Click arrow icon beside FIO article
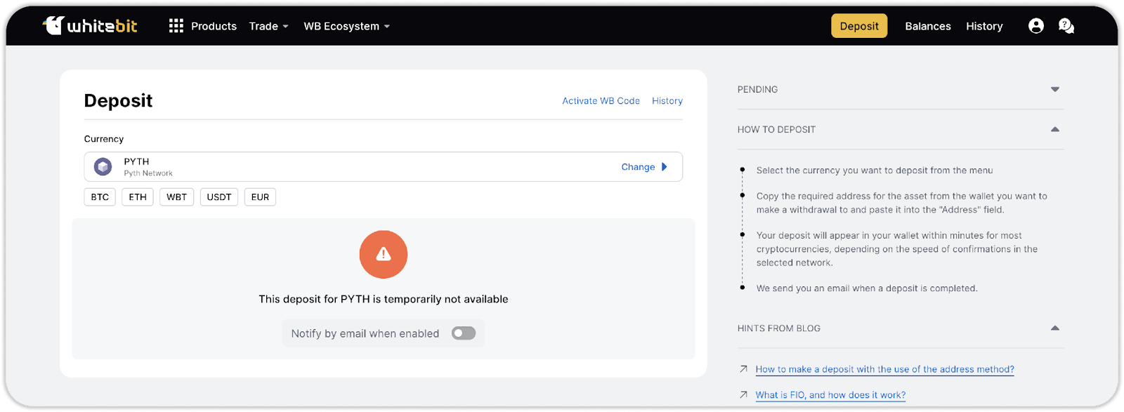 743,395
